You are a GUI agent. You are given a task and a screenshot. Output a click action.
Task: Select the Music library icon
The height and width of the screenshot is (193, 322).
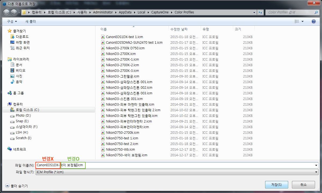12,82
